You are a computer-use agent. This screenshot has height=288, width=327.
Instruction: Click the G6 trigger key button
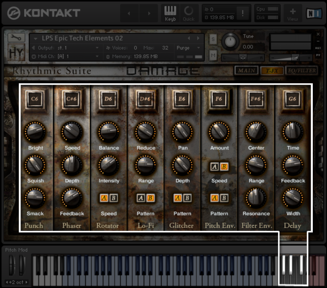[292, 99]
